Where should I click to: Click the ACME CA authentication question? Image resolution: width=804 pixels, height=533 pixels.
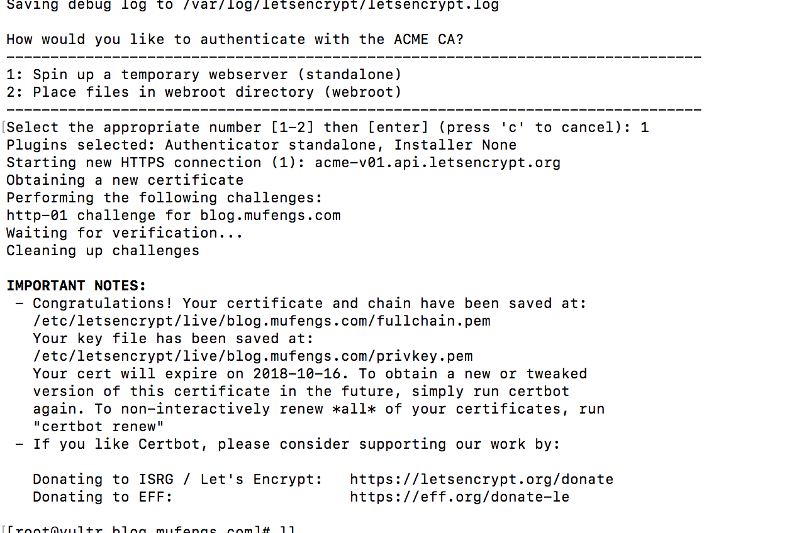[235, 40]
